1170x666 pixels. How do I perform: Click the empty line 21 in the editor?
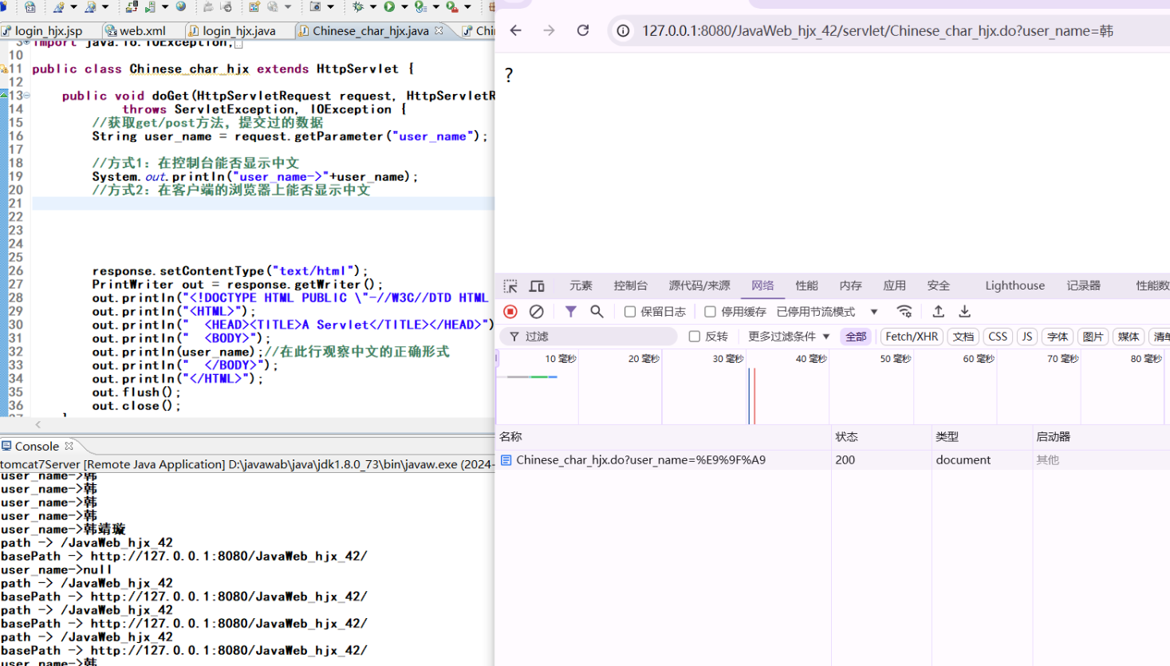tap(263, 203)
